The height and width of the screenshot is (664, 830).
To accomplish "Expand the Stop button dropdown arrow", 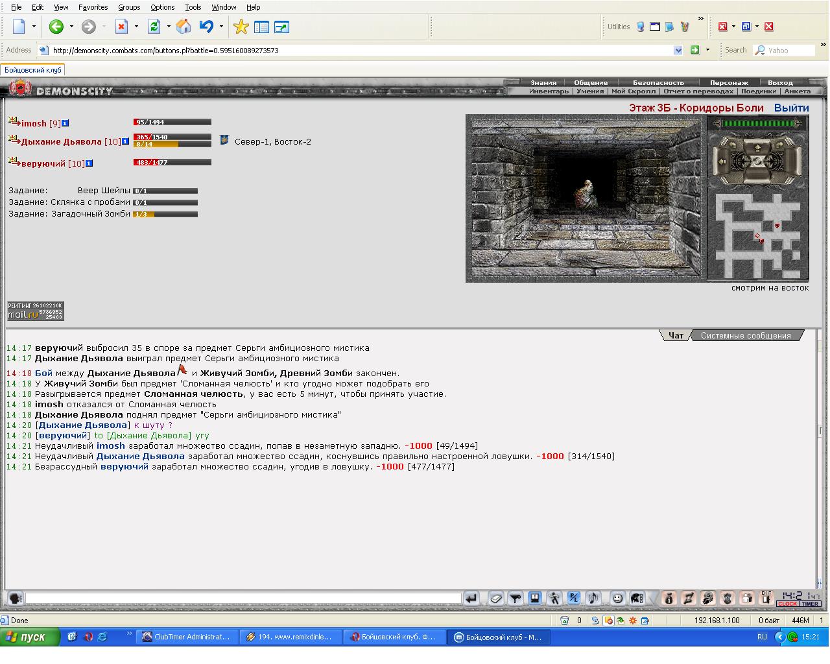I will [x=136, y=27].
